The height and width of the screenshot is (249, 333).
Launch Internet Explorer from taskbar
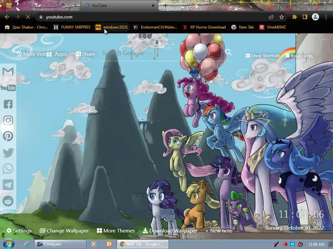26,244
